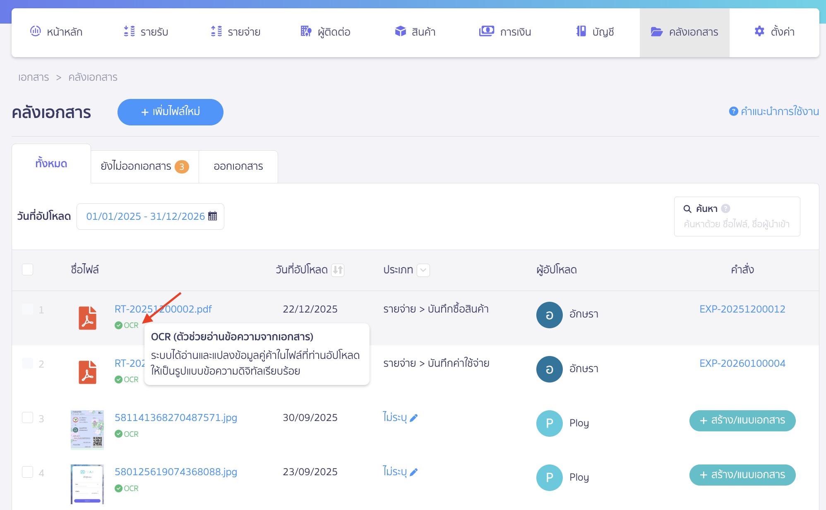Click the calendar icon in the date field
This screenshot has height=510, width=826.
[212, 216]
